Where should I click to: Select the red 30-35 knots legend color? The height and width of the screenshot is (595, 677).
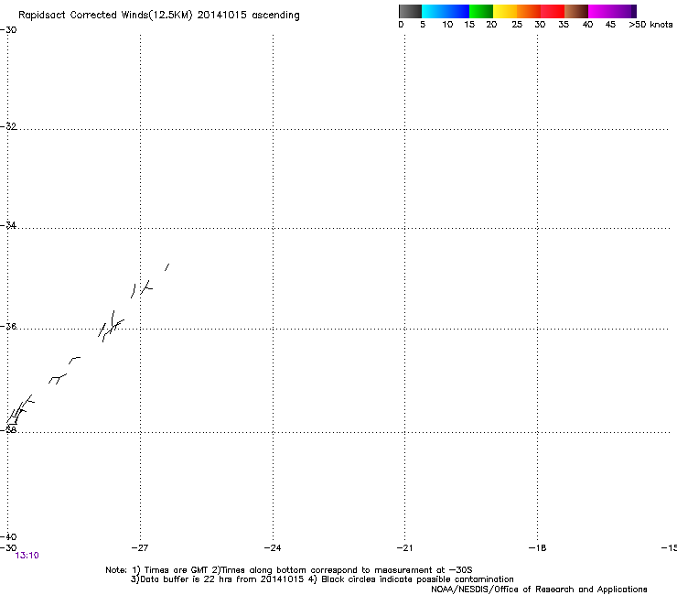coord(553,11)
